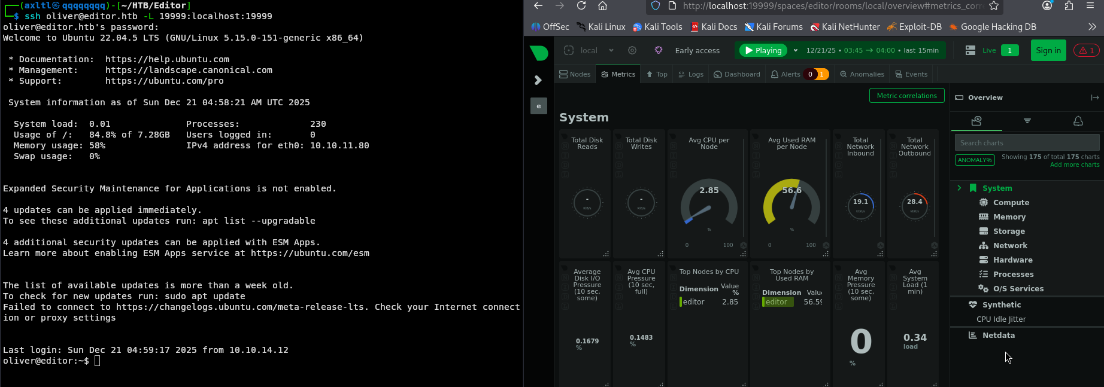Image resolution: width=1104 pixels, height=387 pixels.
Task: Click the Search charts input field
Action: coord(1027,143)
